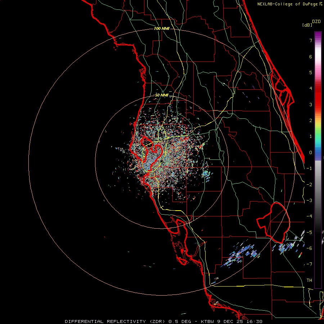Image resolution: width=324 pixels, height=324 pixels.
Task: Click the -7 tick label on the scale
Action: (309, 264)
